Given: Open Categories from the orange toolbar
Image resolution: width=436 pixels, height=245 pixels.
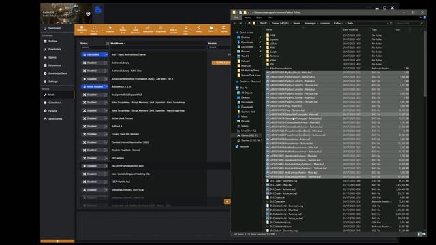Looking at the screenshot, I should (x=110, y=29).
